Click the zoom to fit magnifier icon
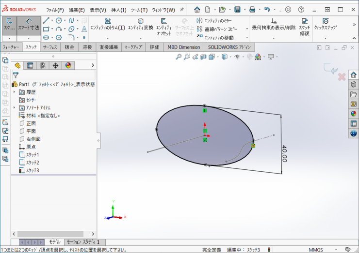Screen dimensions: 359x253 click(x=179, y=57)
